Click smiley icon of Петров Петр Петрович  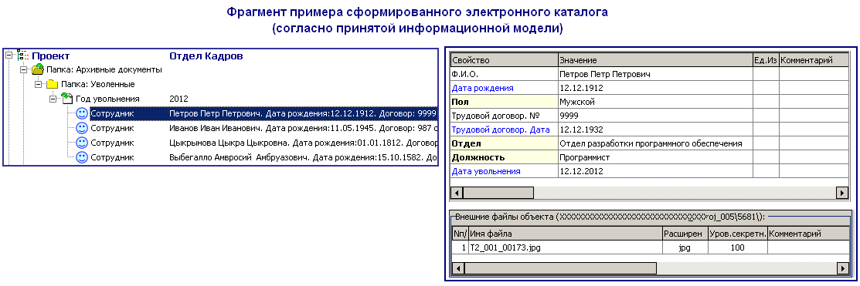(x=82, y=114)
